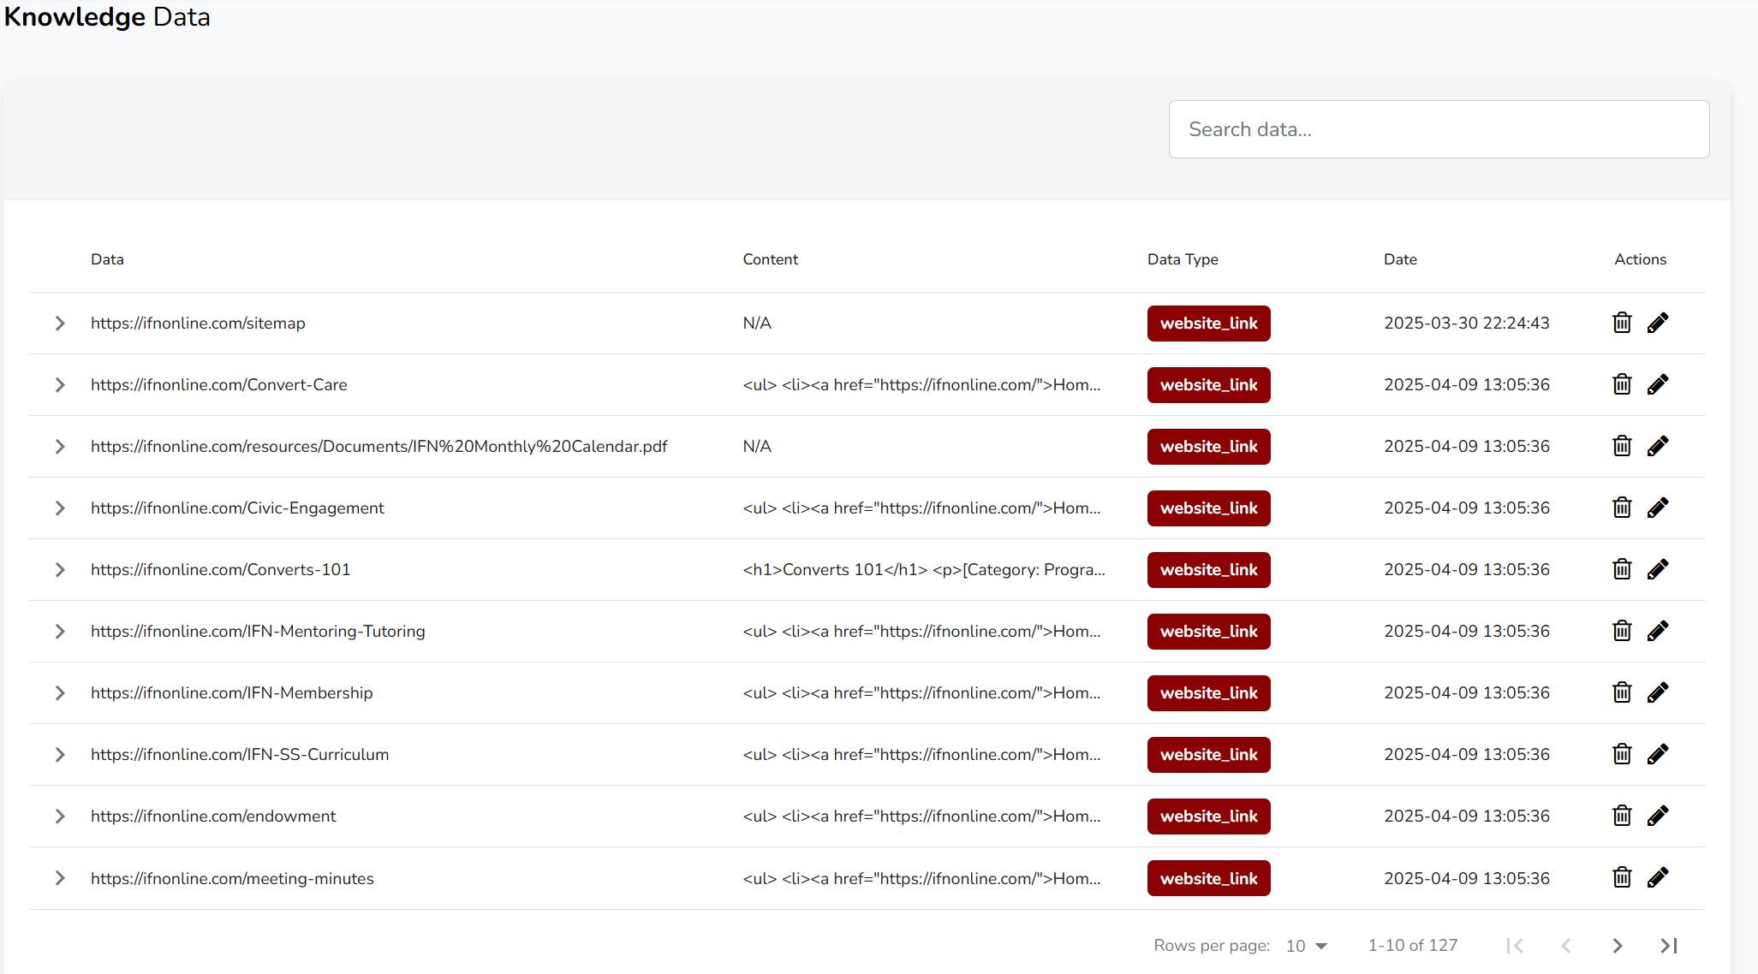Viewport: 1758px width, 974px height.
Task: Click the trash icon for Converts-101
Action: click(x=1622, y=569)
